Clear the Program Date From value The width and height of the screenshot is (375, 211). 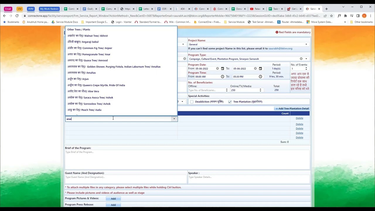pyautogui.click(x=217, y=69)
